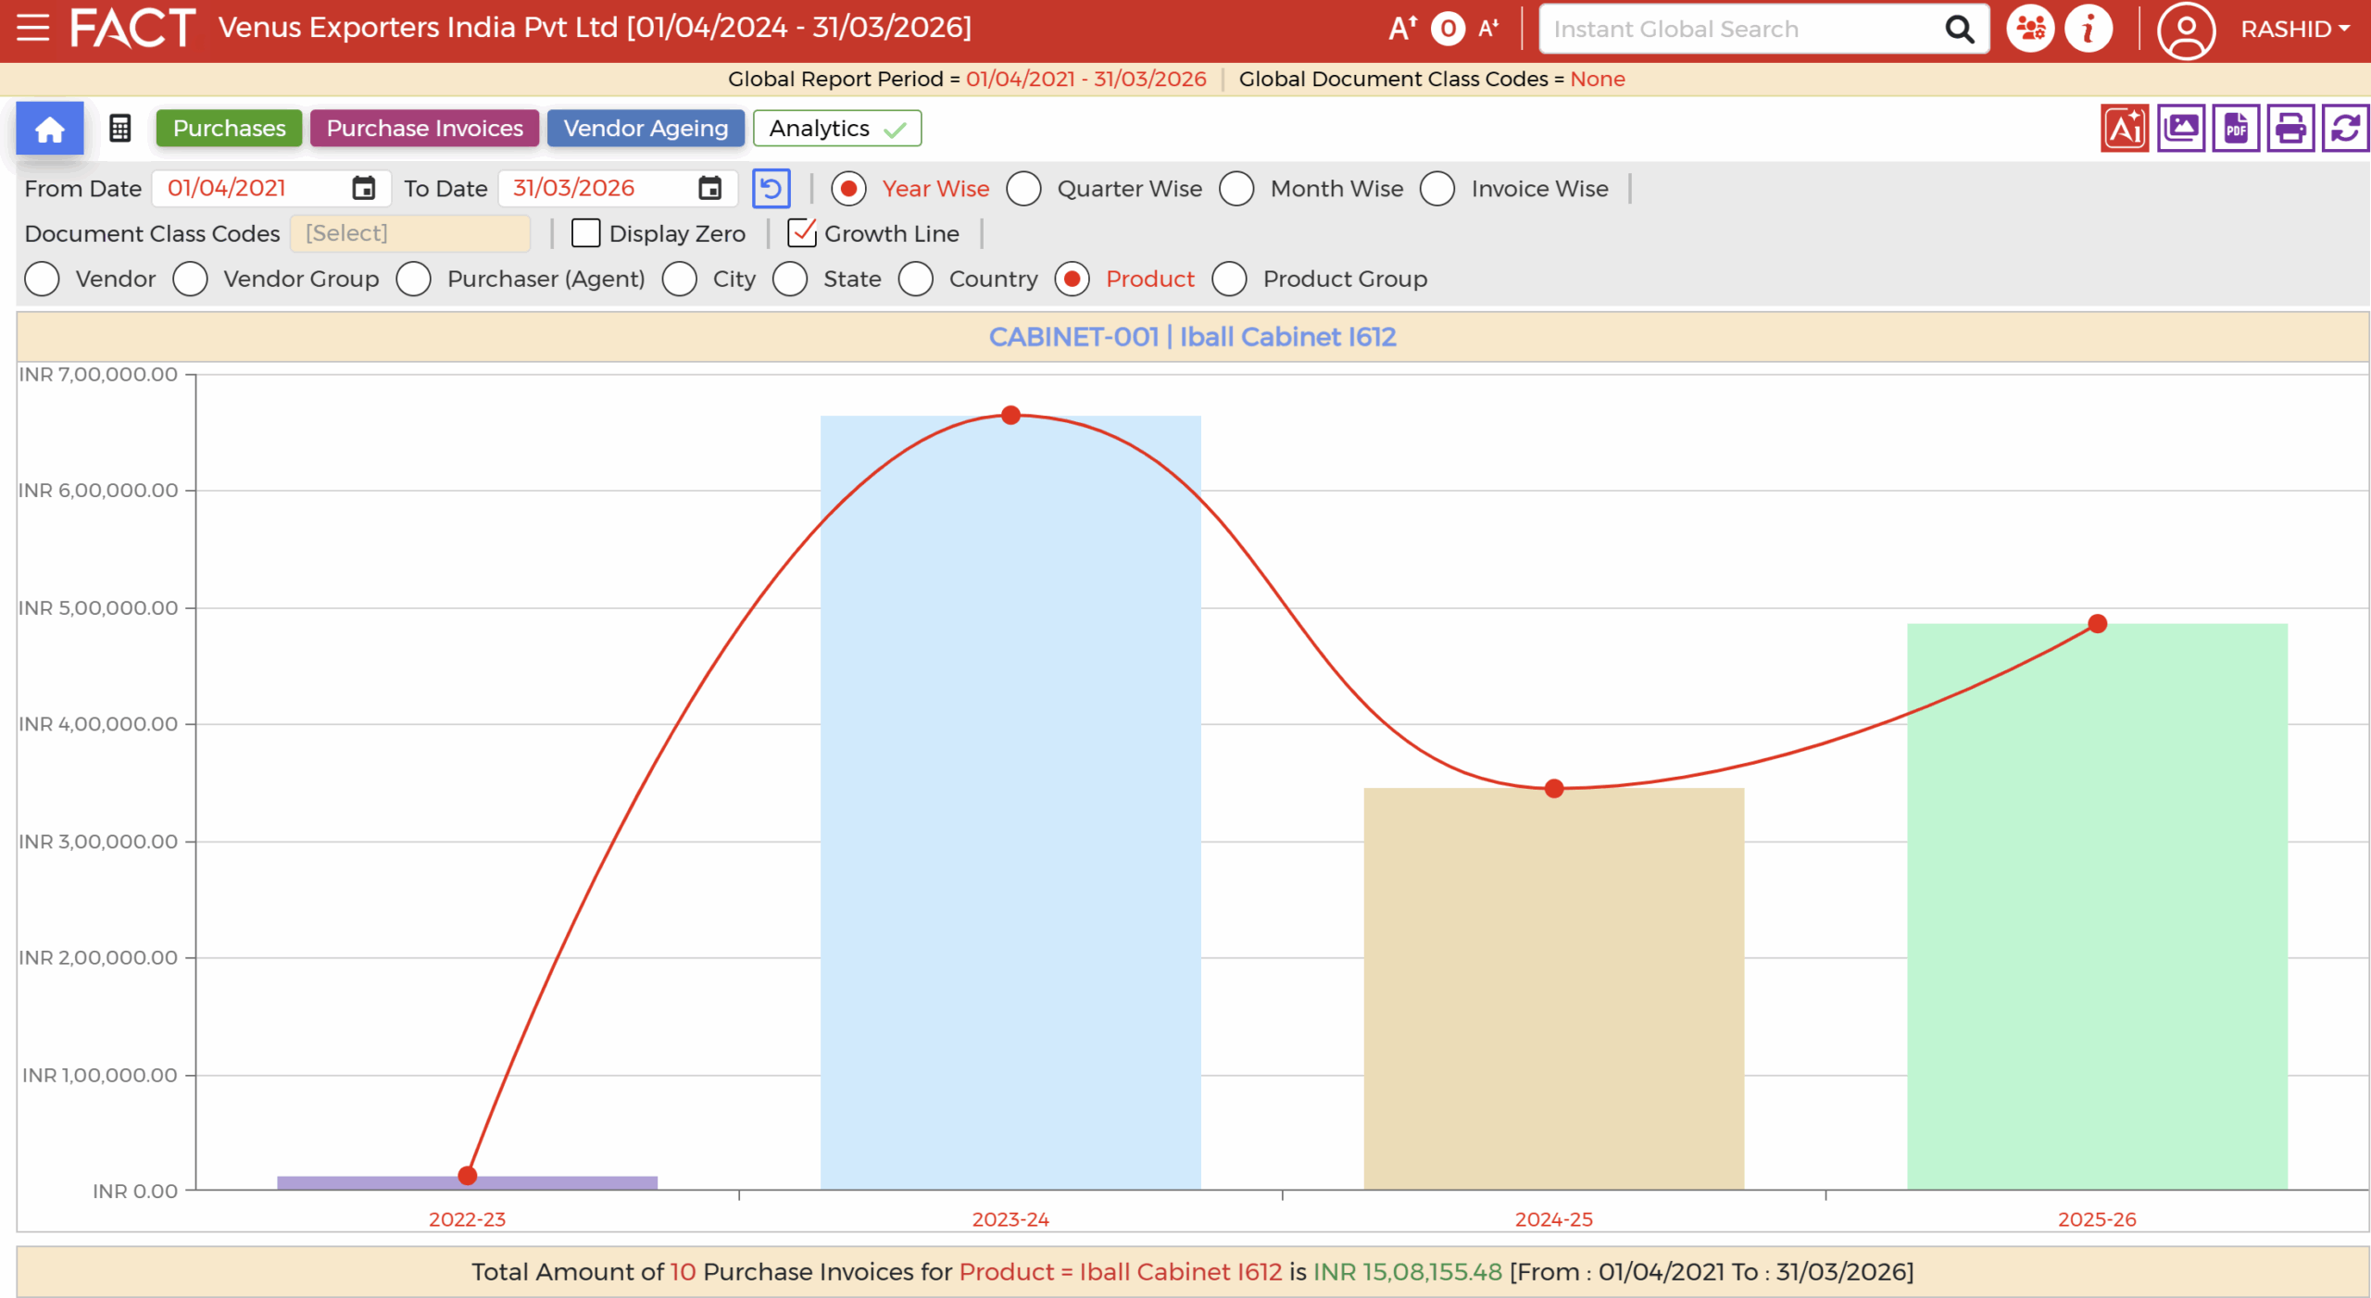Screen dimensions: 2371x1298
Task: Expand the RASHID user dropdown
Action: [x=2295, y=29]
